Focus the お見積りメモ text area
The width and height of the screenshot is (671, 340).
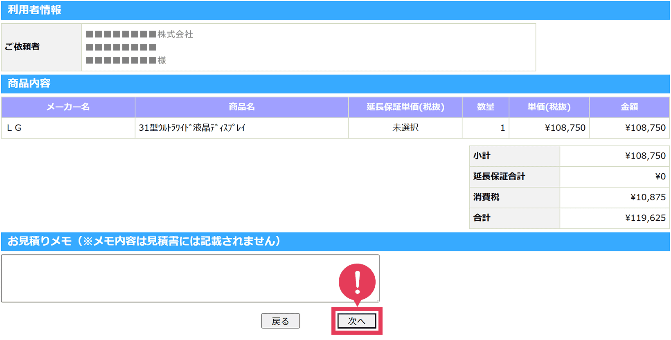(190, 278)
